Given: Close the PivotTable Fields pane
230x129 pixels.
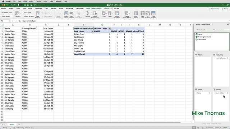Looking at the screenshot, I should [x=228, y=24].
